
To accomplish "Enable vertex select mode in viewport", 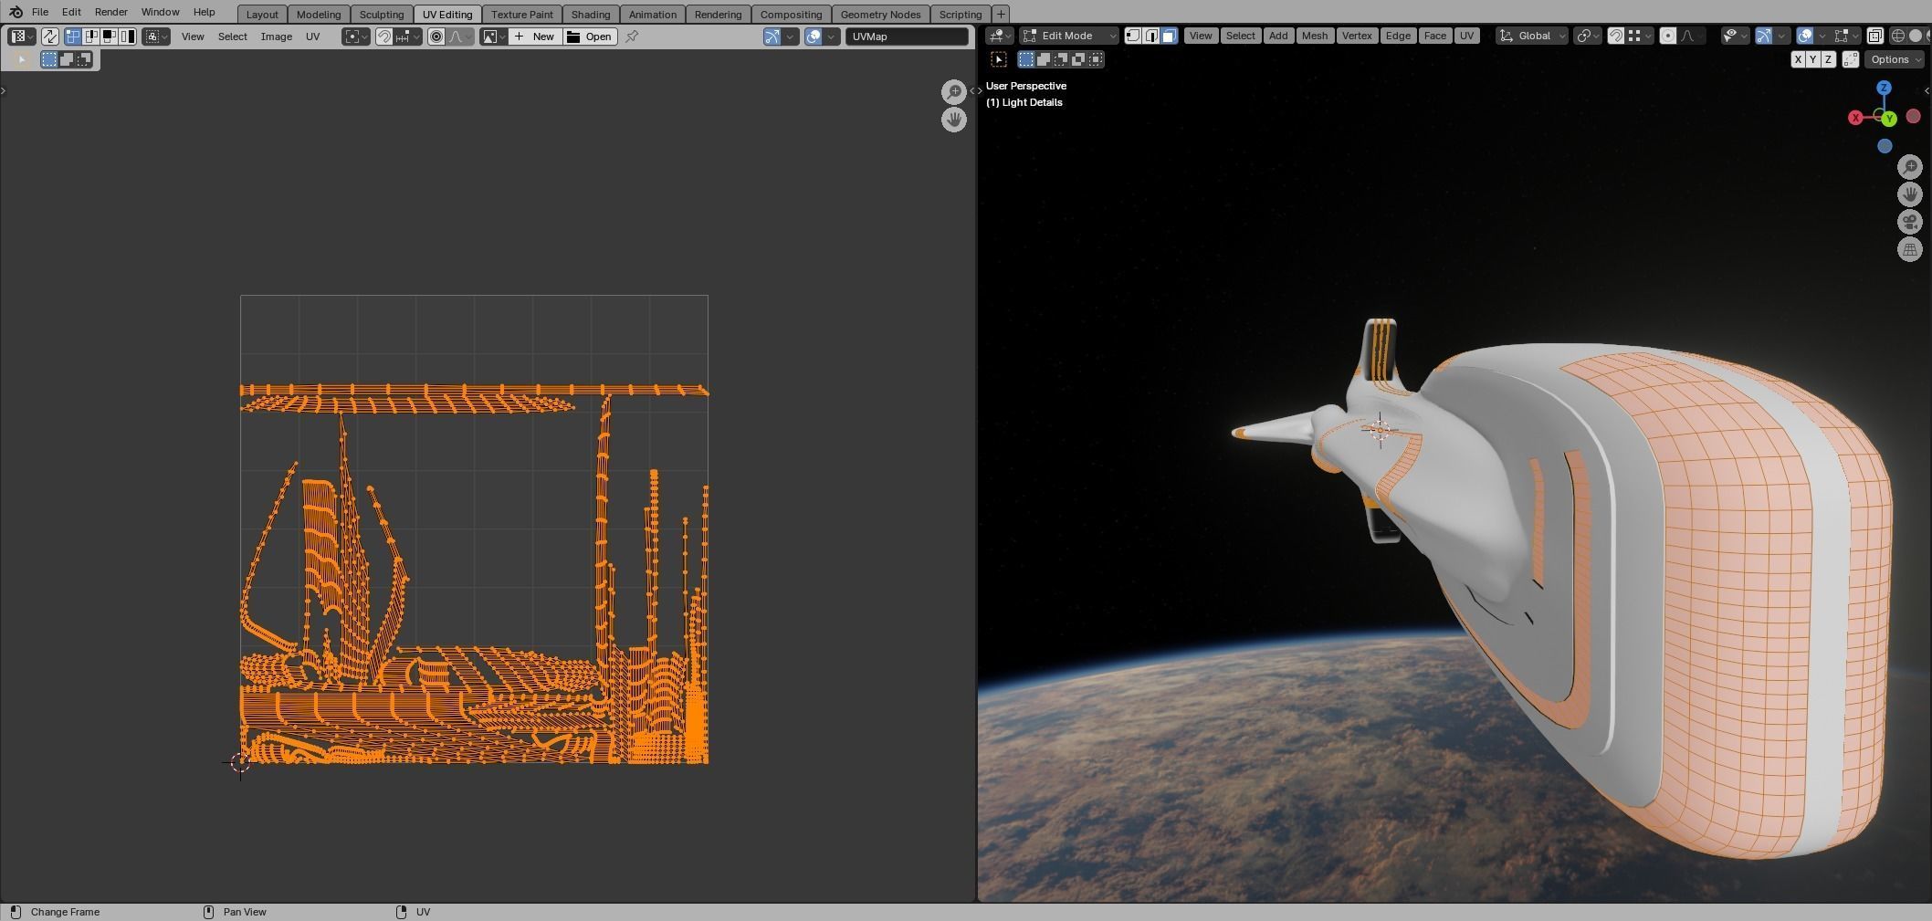I will pos(1133,36).
